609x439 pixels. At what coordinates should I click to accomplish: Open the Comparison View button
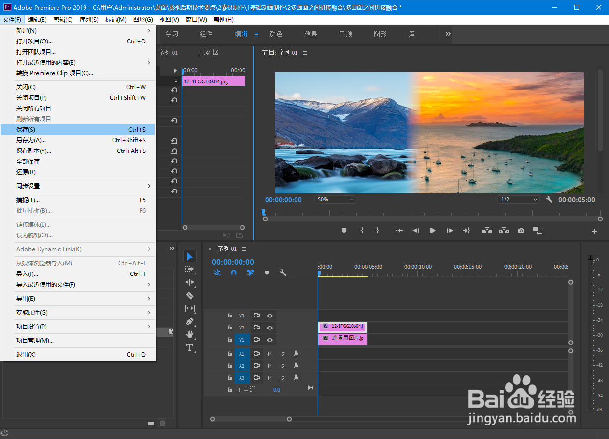click(538, 231)
